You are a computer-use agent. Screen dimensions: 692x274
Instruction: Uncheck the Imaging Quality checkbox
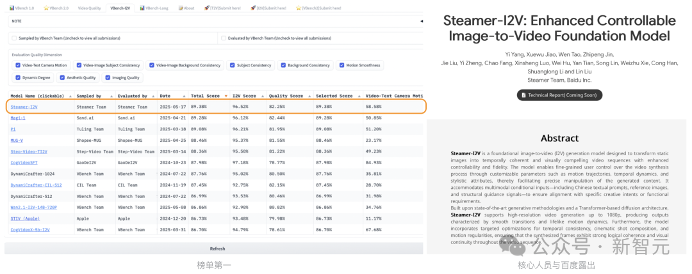[x=108, y=77]
